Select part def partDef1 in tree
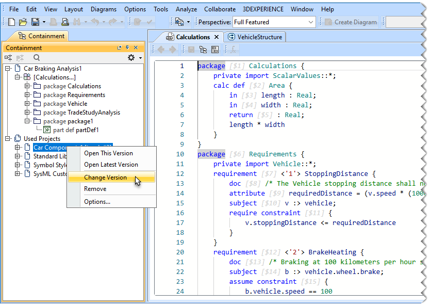The height and width of the screenshot is (306, 431). [x=76, y=130]
